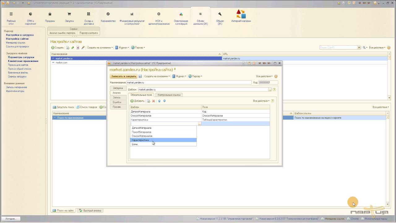Open the Шаблон selection ellipsis button
396x223 pixels.
point(270,90)
